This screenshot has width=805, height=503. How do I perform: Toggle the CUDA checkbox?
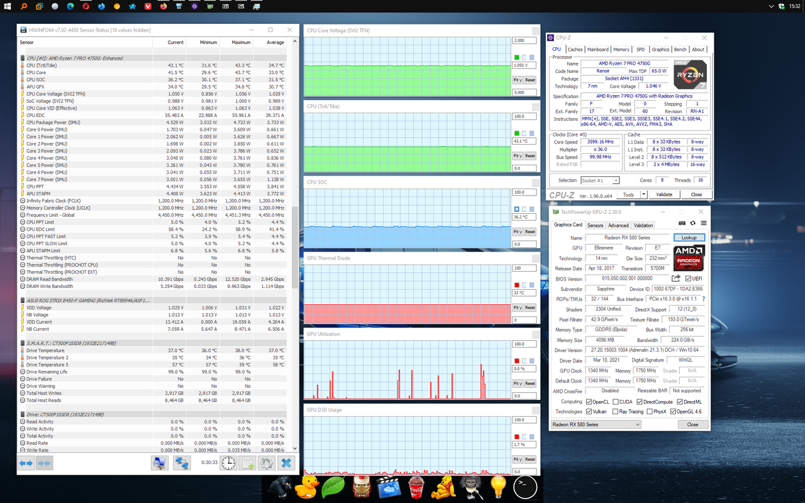click(614, 402)
